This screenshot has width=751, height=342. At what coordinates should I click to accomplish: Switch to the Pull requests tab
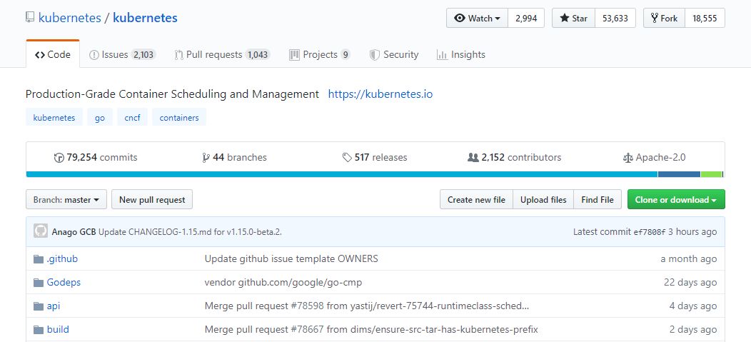click(x=223, y=54)
